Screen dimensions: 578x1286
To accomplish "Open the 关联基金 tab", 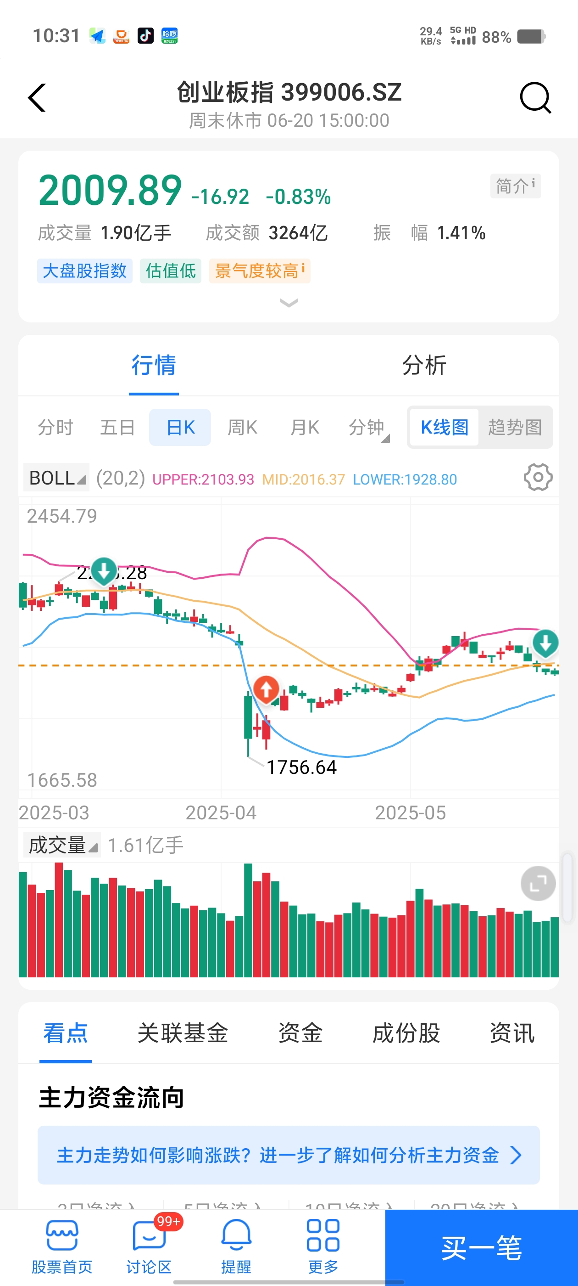I will pos(183,1033).
